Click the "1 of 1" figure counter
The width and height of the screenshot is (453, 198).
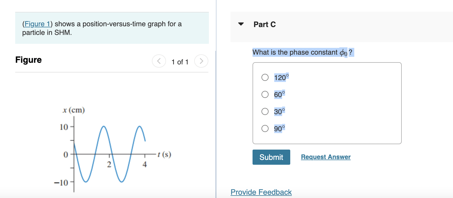pos(180,62)
